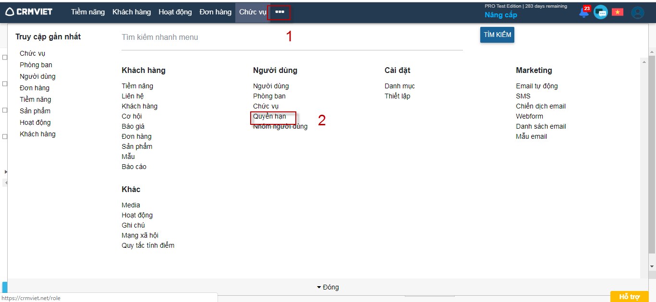
Task: Collapse the menu panel with Đóng
Action: tap(328, 287)
